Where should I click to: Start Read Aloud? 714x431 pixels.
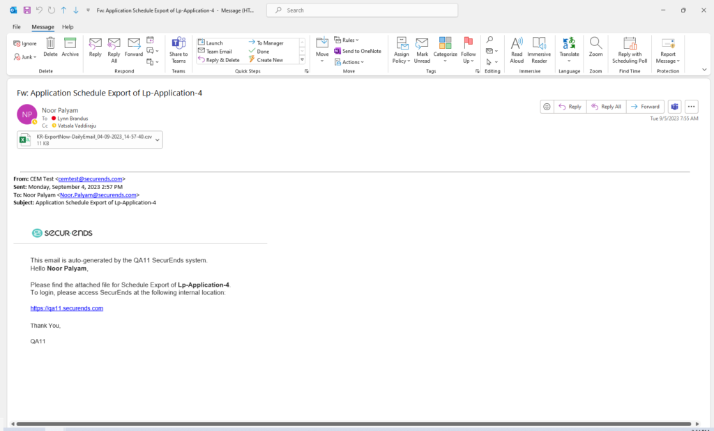[x=517, y=51]
